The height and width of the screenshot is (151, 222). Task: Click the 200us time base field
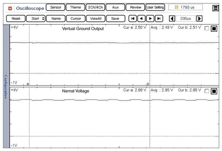coord(186,18)
